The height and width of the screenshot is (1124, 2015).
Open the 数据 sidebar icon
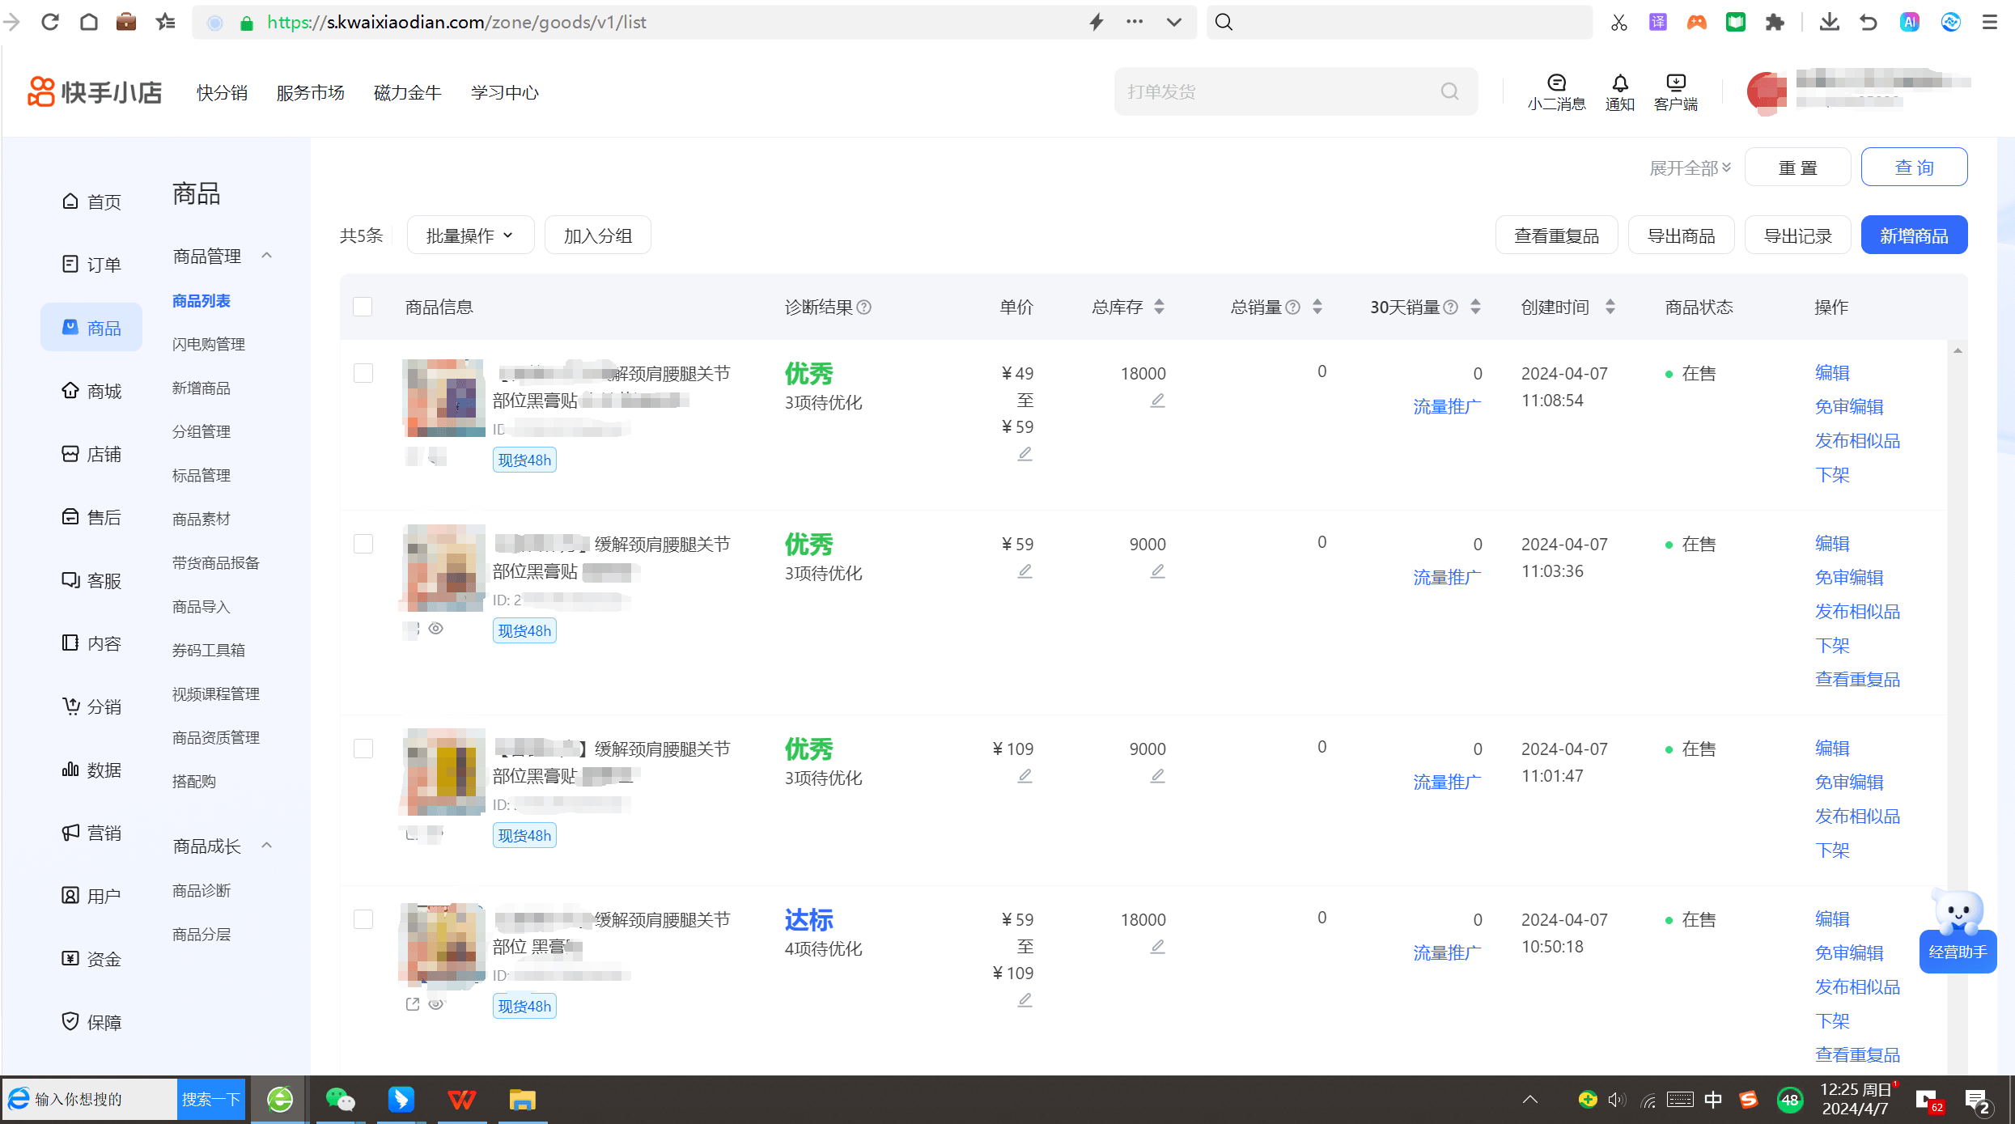91,770
